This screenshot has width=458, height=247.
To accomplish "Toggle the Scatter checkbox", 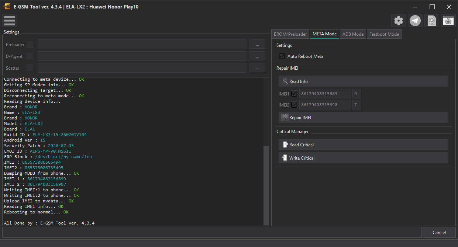I will tap(30, 68).
